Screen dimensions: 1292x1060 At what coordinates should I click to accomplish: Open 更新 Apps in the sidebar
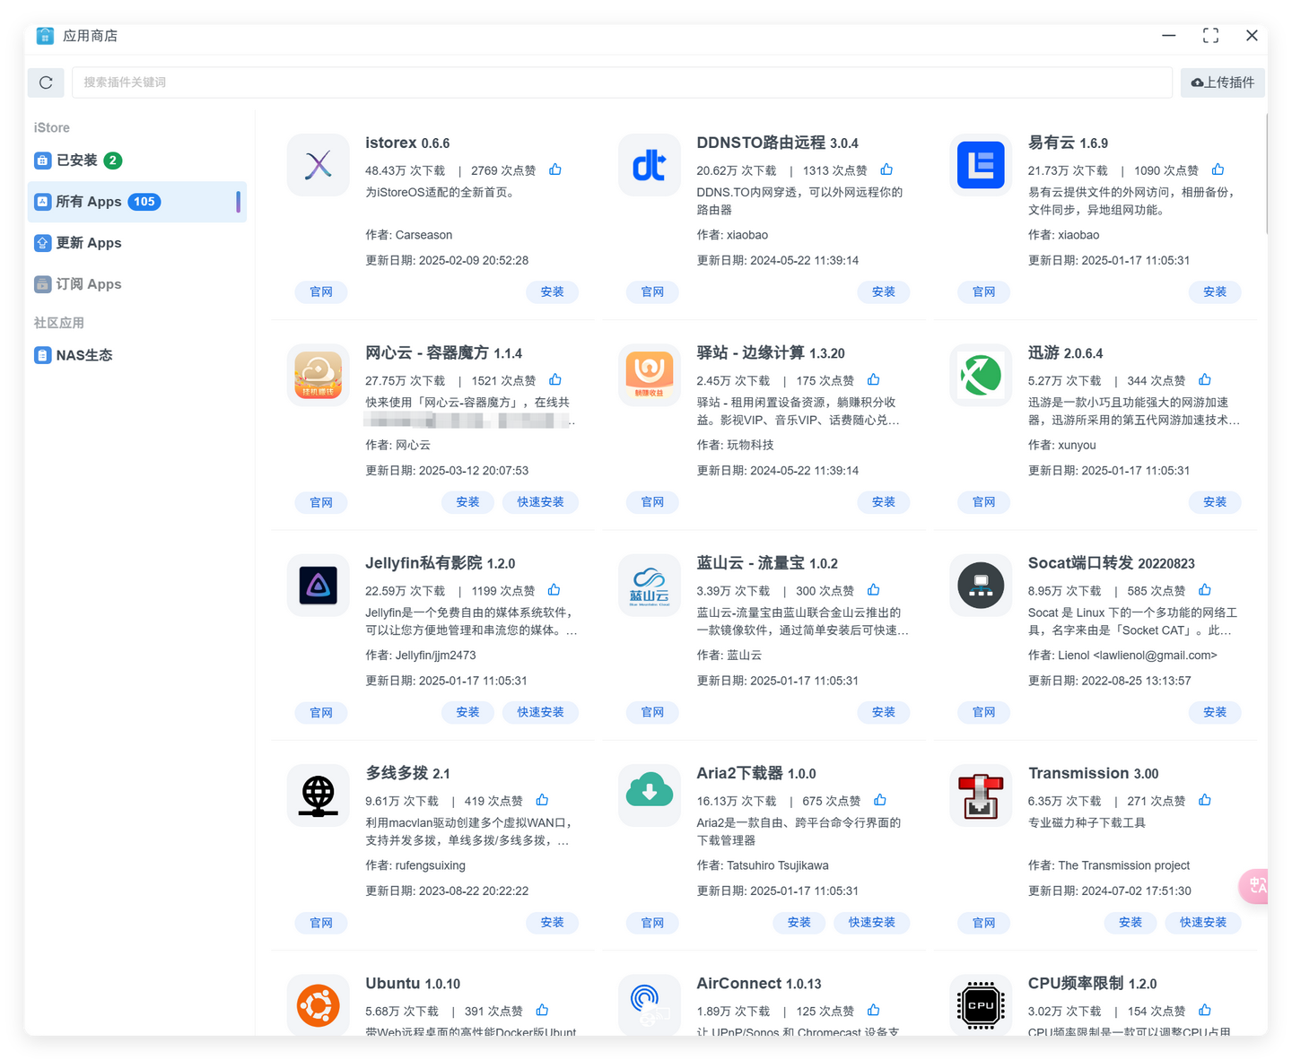pos(137,243)
